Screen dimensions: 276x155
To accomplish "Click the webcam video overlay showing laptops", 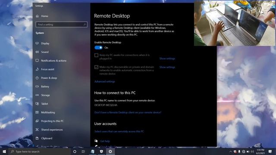I will pyautogui.click(x=235, y=23).
